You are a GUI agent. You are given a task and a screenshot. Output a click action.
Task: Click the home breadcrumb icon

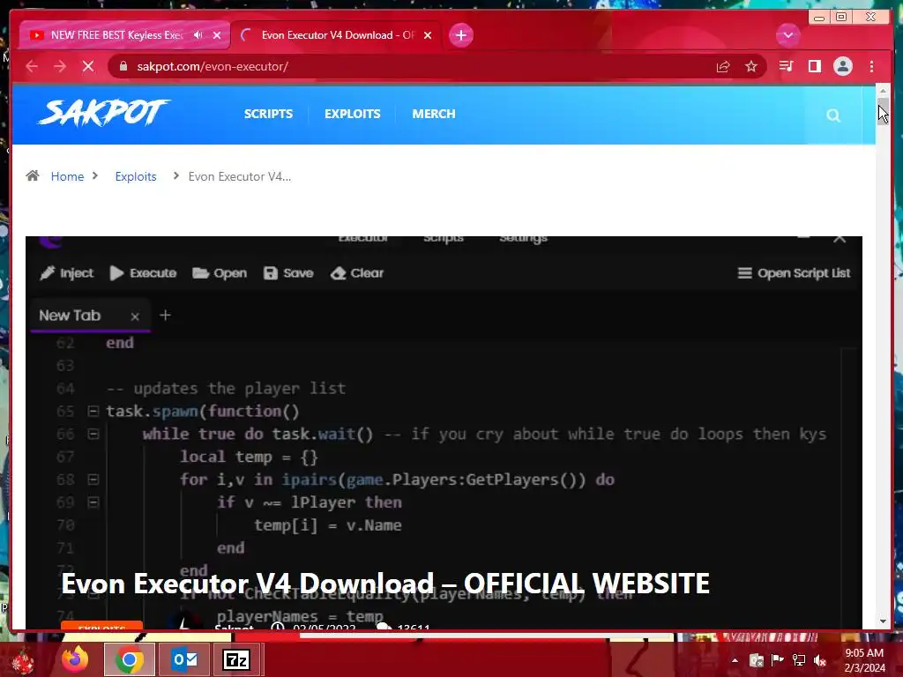(33, 175)
